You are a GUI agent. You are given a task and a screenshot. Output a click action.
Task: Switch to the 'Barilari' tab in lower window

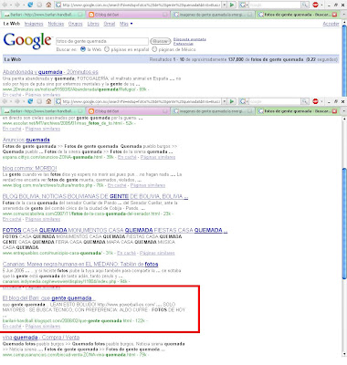[x=43, y=111]
